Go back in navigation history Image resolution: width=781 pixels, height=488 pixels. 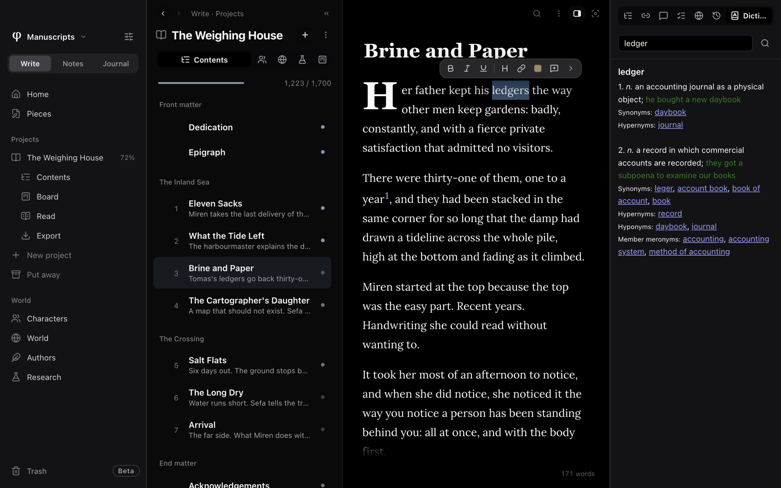tap(163, 14)
